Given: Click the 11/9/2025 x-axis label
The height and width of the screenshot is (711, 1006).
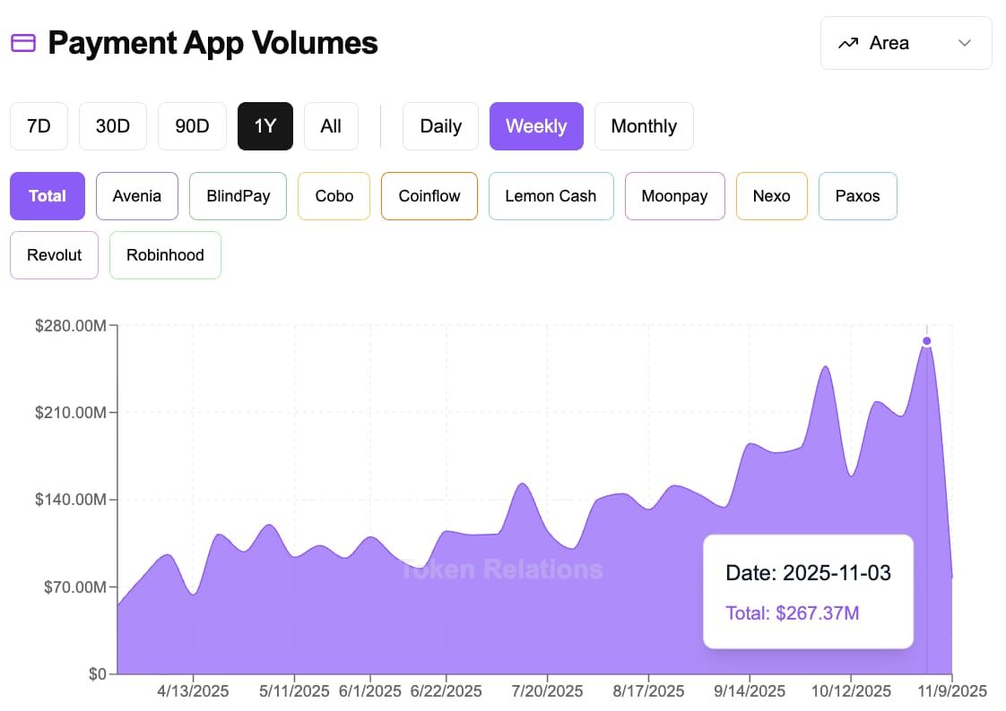Looking at the screenshot, I should tap(952, 691).
